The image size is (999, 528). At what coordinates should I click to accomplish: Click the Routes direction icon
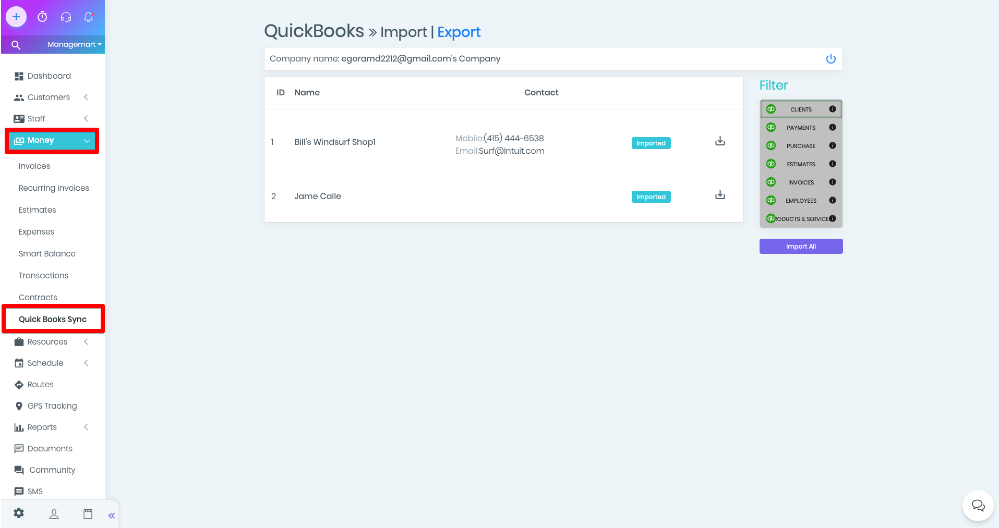tap(19, 385)
